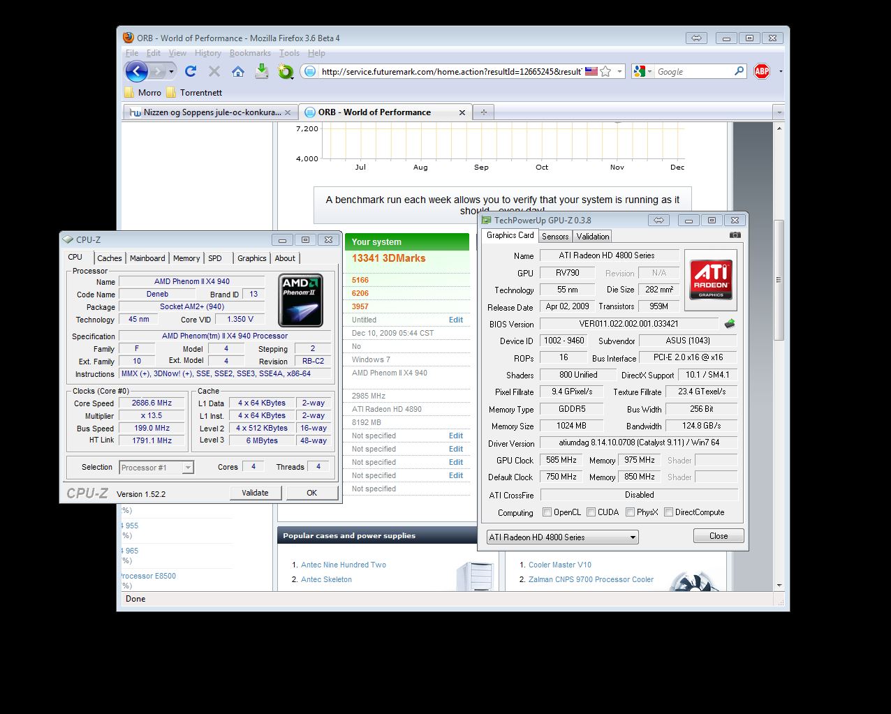Click into the Google search field
The image size is (891, 714).
[x=693, y=71]
